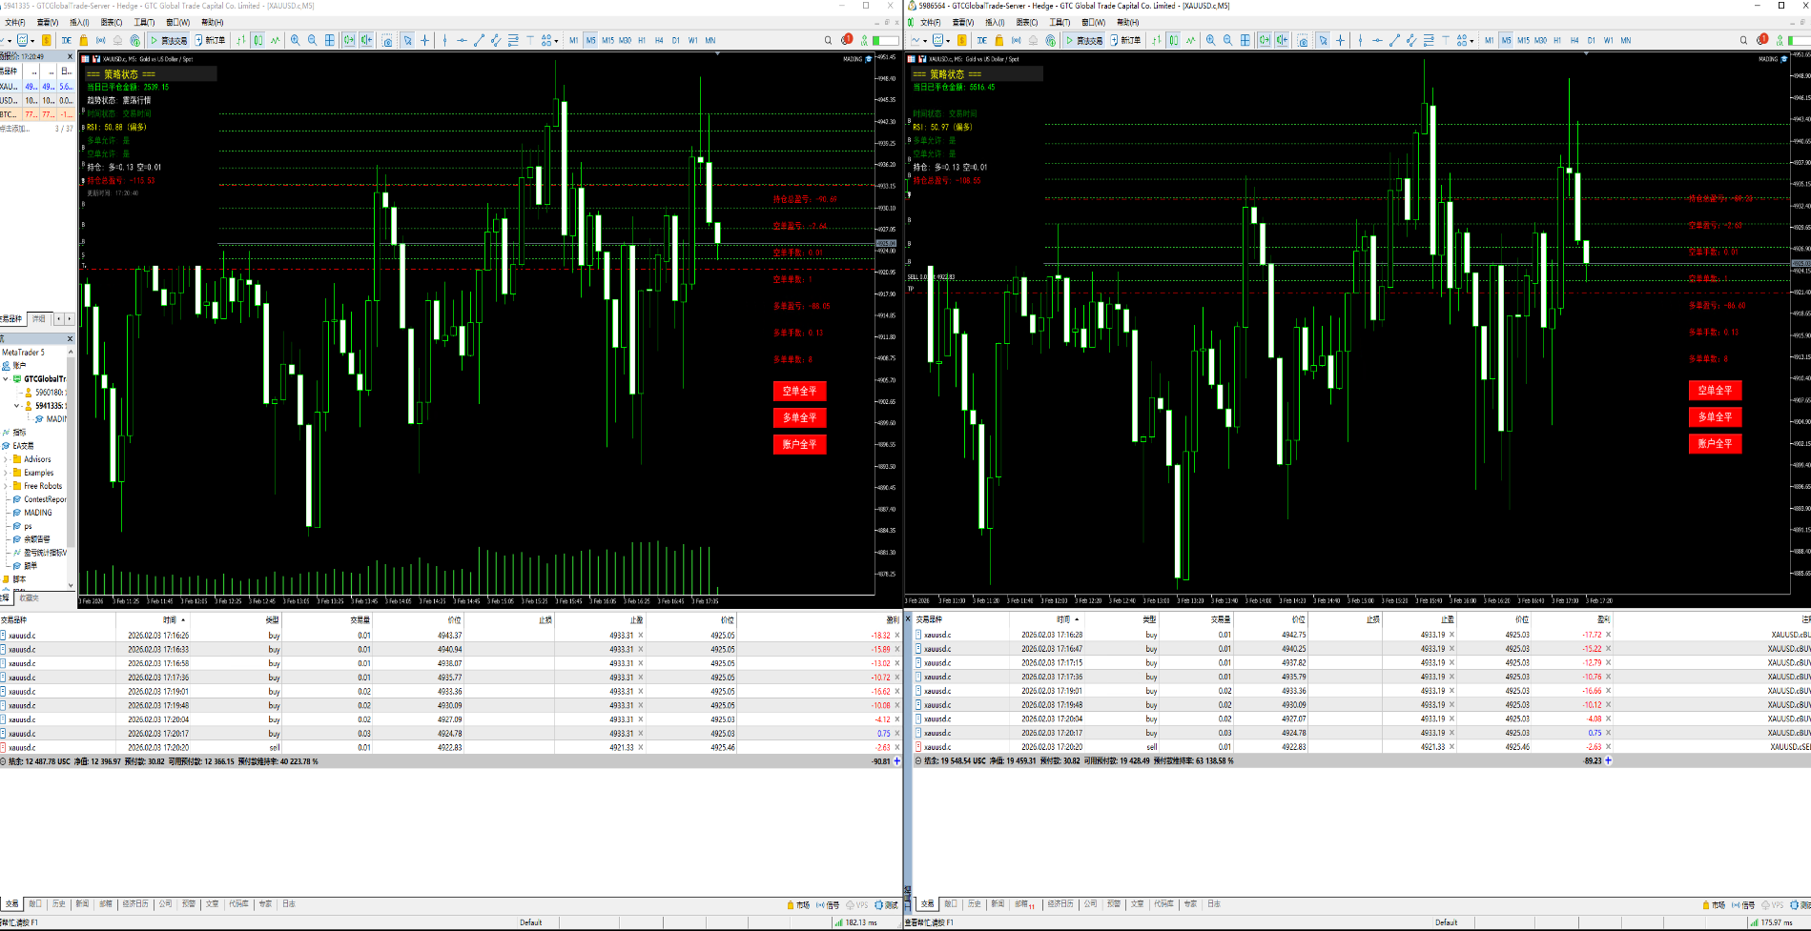Open notification bell in left window
The width and height of the screenshot is (1811, 931).
click(x=847, y=40)
